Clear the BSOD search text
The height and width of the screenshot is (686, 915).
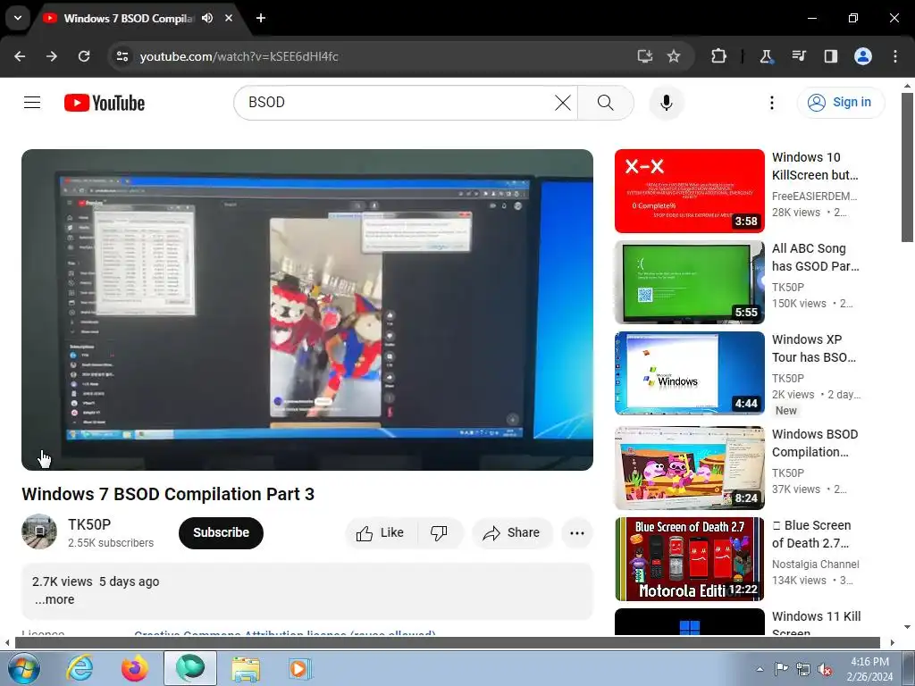point(563,103)
